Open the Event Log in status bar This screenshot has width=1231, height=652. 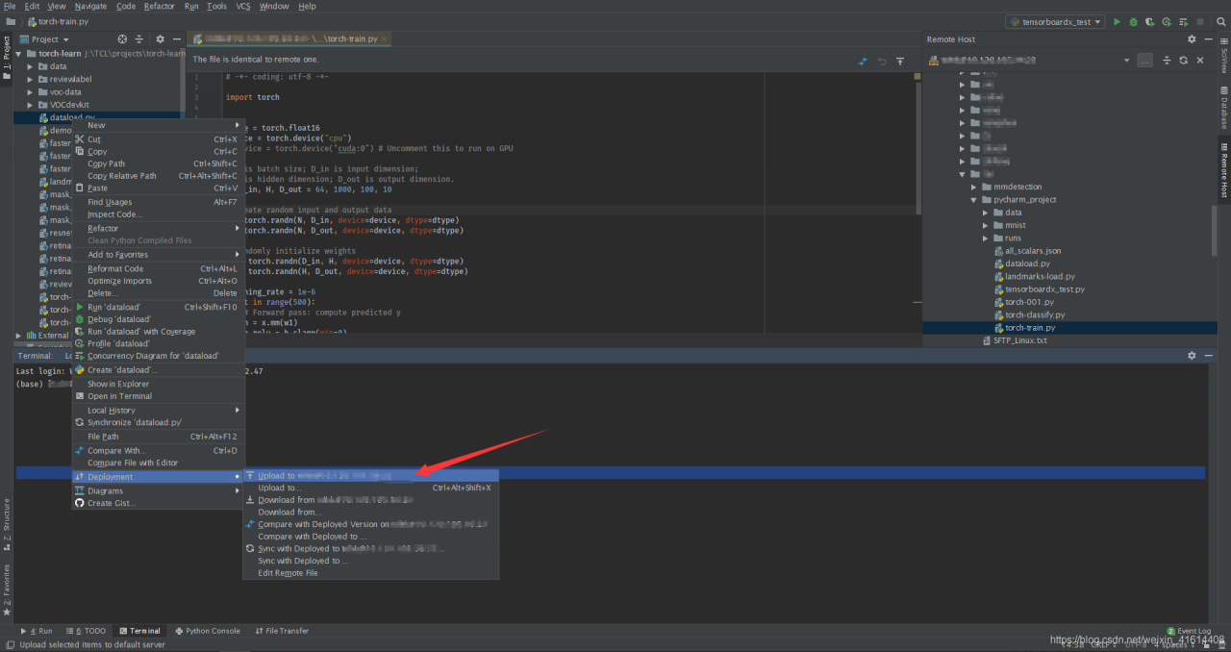(1193, 631)
